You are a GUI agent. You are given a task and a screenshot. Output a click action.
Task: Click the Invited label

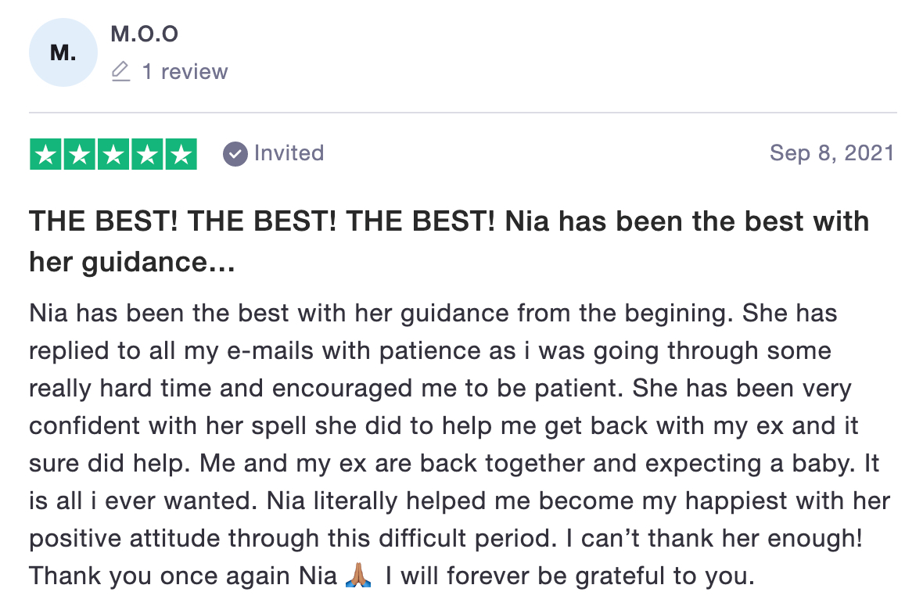289,153
